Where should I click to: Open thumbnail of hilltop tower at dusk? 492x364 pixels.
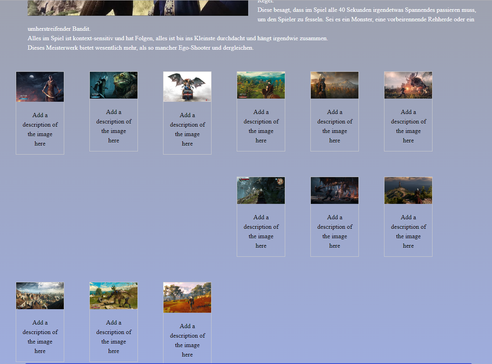tap(408, 190)
